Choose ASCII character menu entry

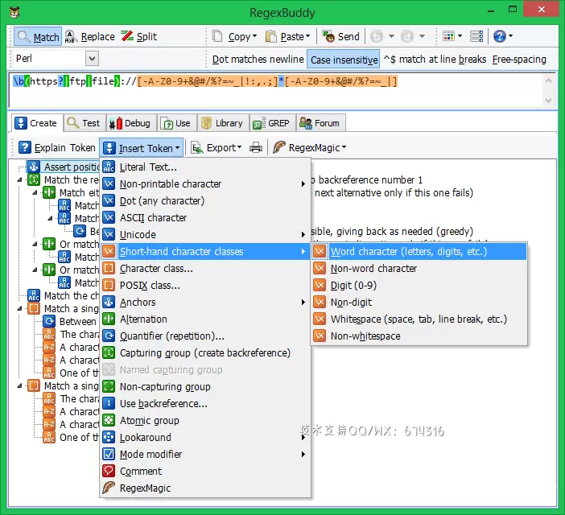point(205,217)
